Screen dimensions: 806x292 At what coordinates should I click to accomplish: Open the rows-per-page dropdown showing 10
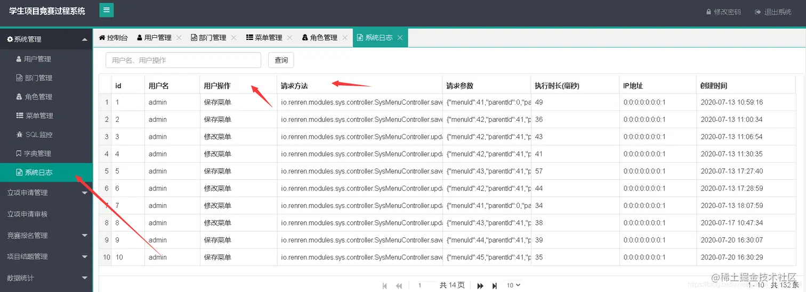[x=513, y=286]
